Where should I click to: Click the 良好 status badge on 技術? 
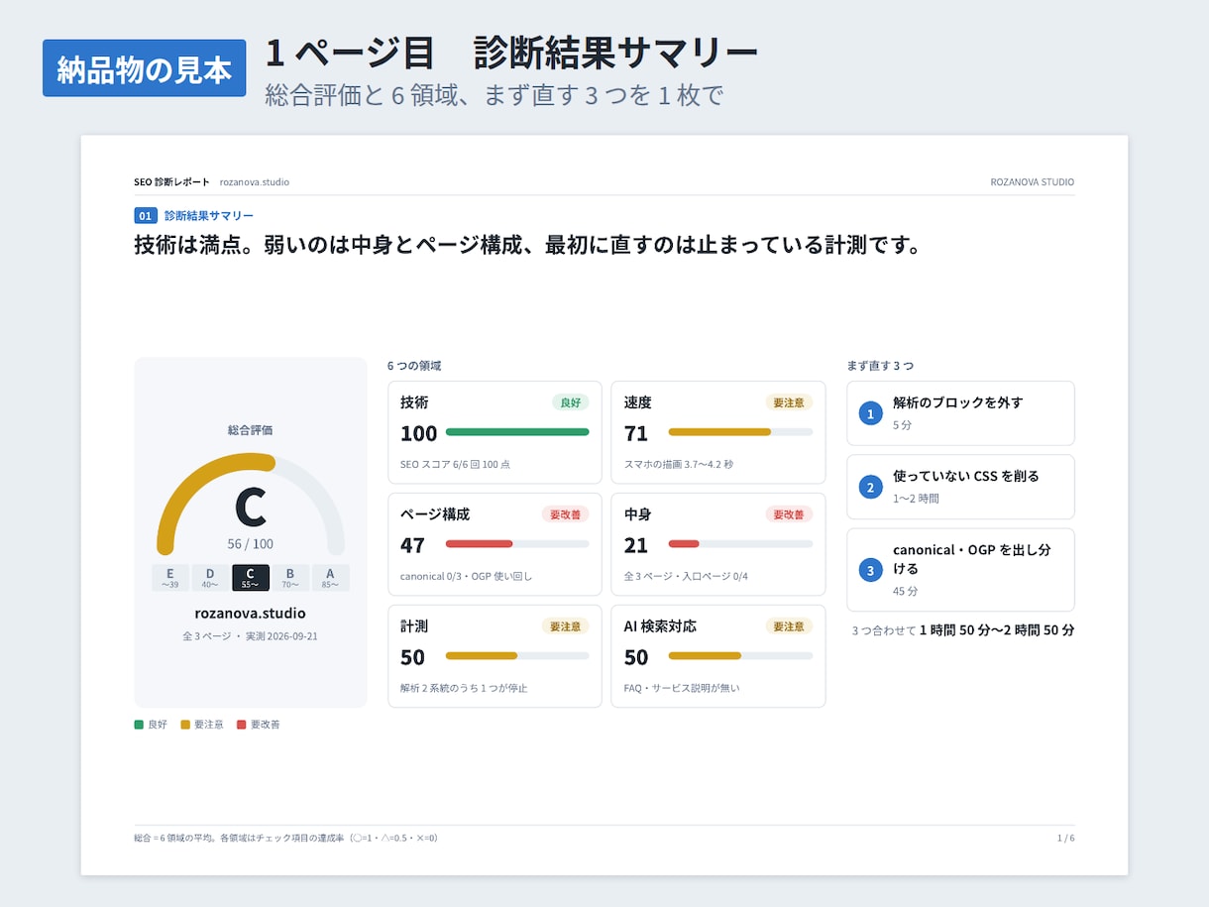(x=571, y=402)
